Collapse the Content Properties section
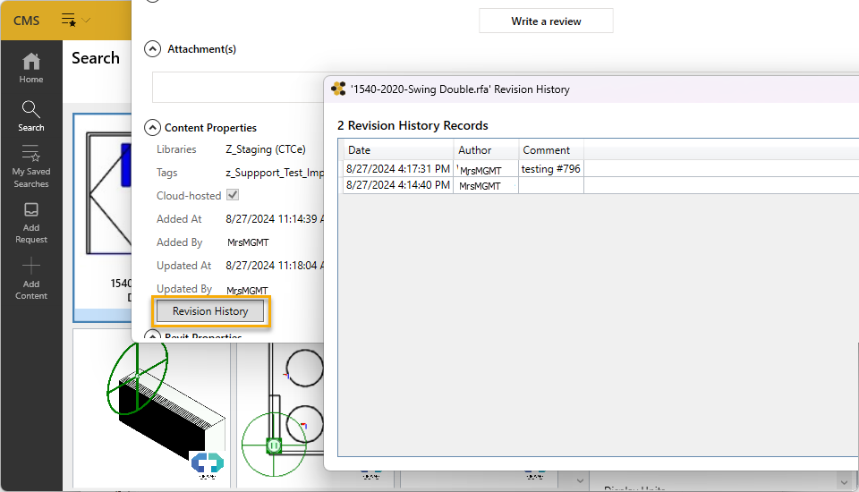859x492 pixels. 152,128
